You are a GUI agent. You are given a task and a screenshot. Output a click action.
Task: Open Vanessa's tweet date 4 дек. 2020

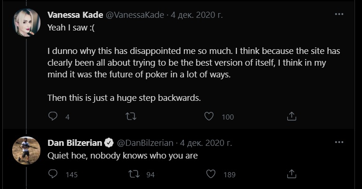[197, 15]
